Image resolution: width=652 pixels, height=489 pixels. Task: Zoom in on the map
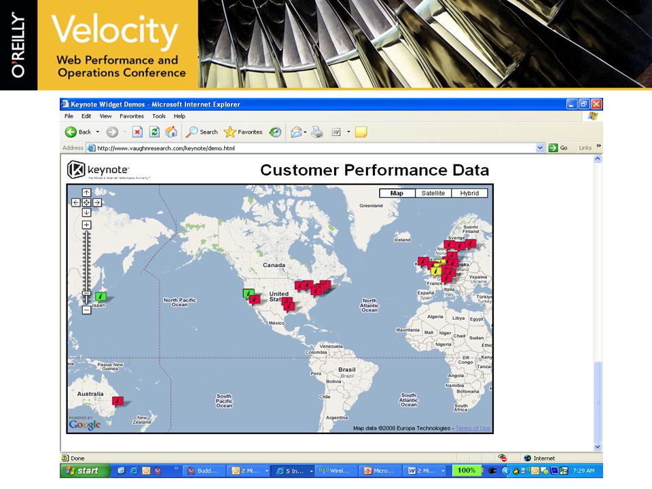click(x=86, y=225)
